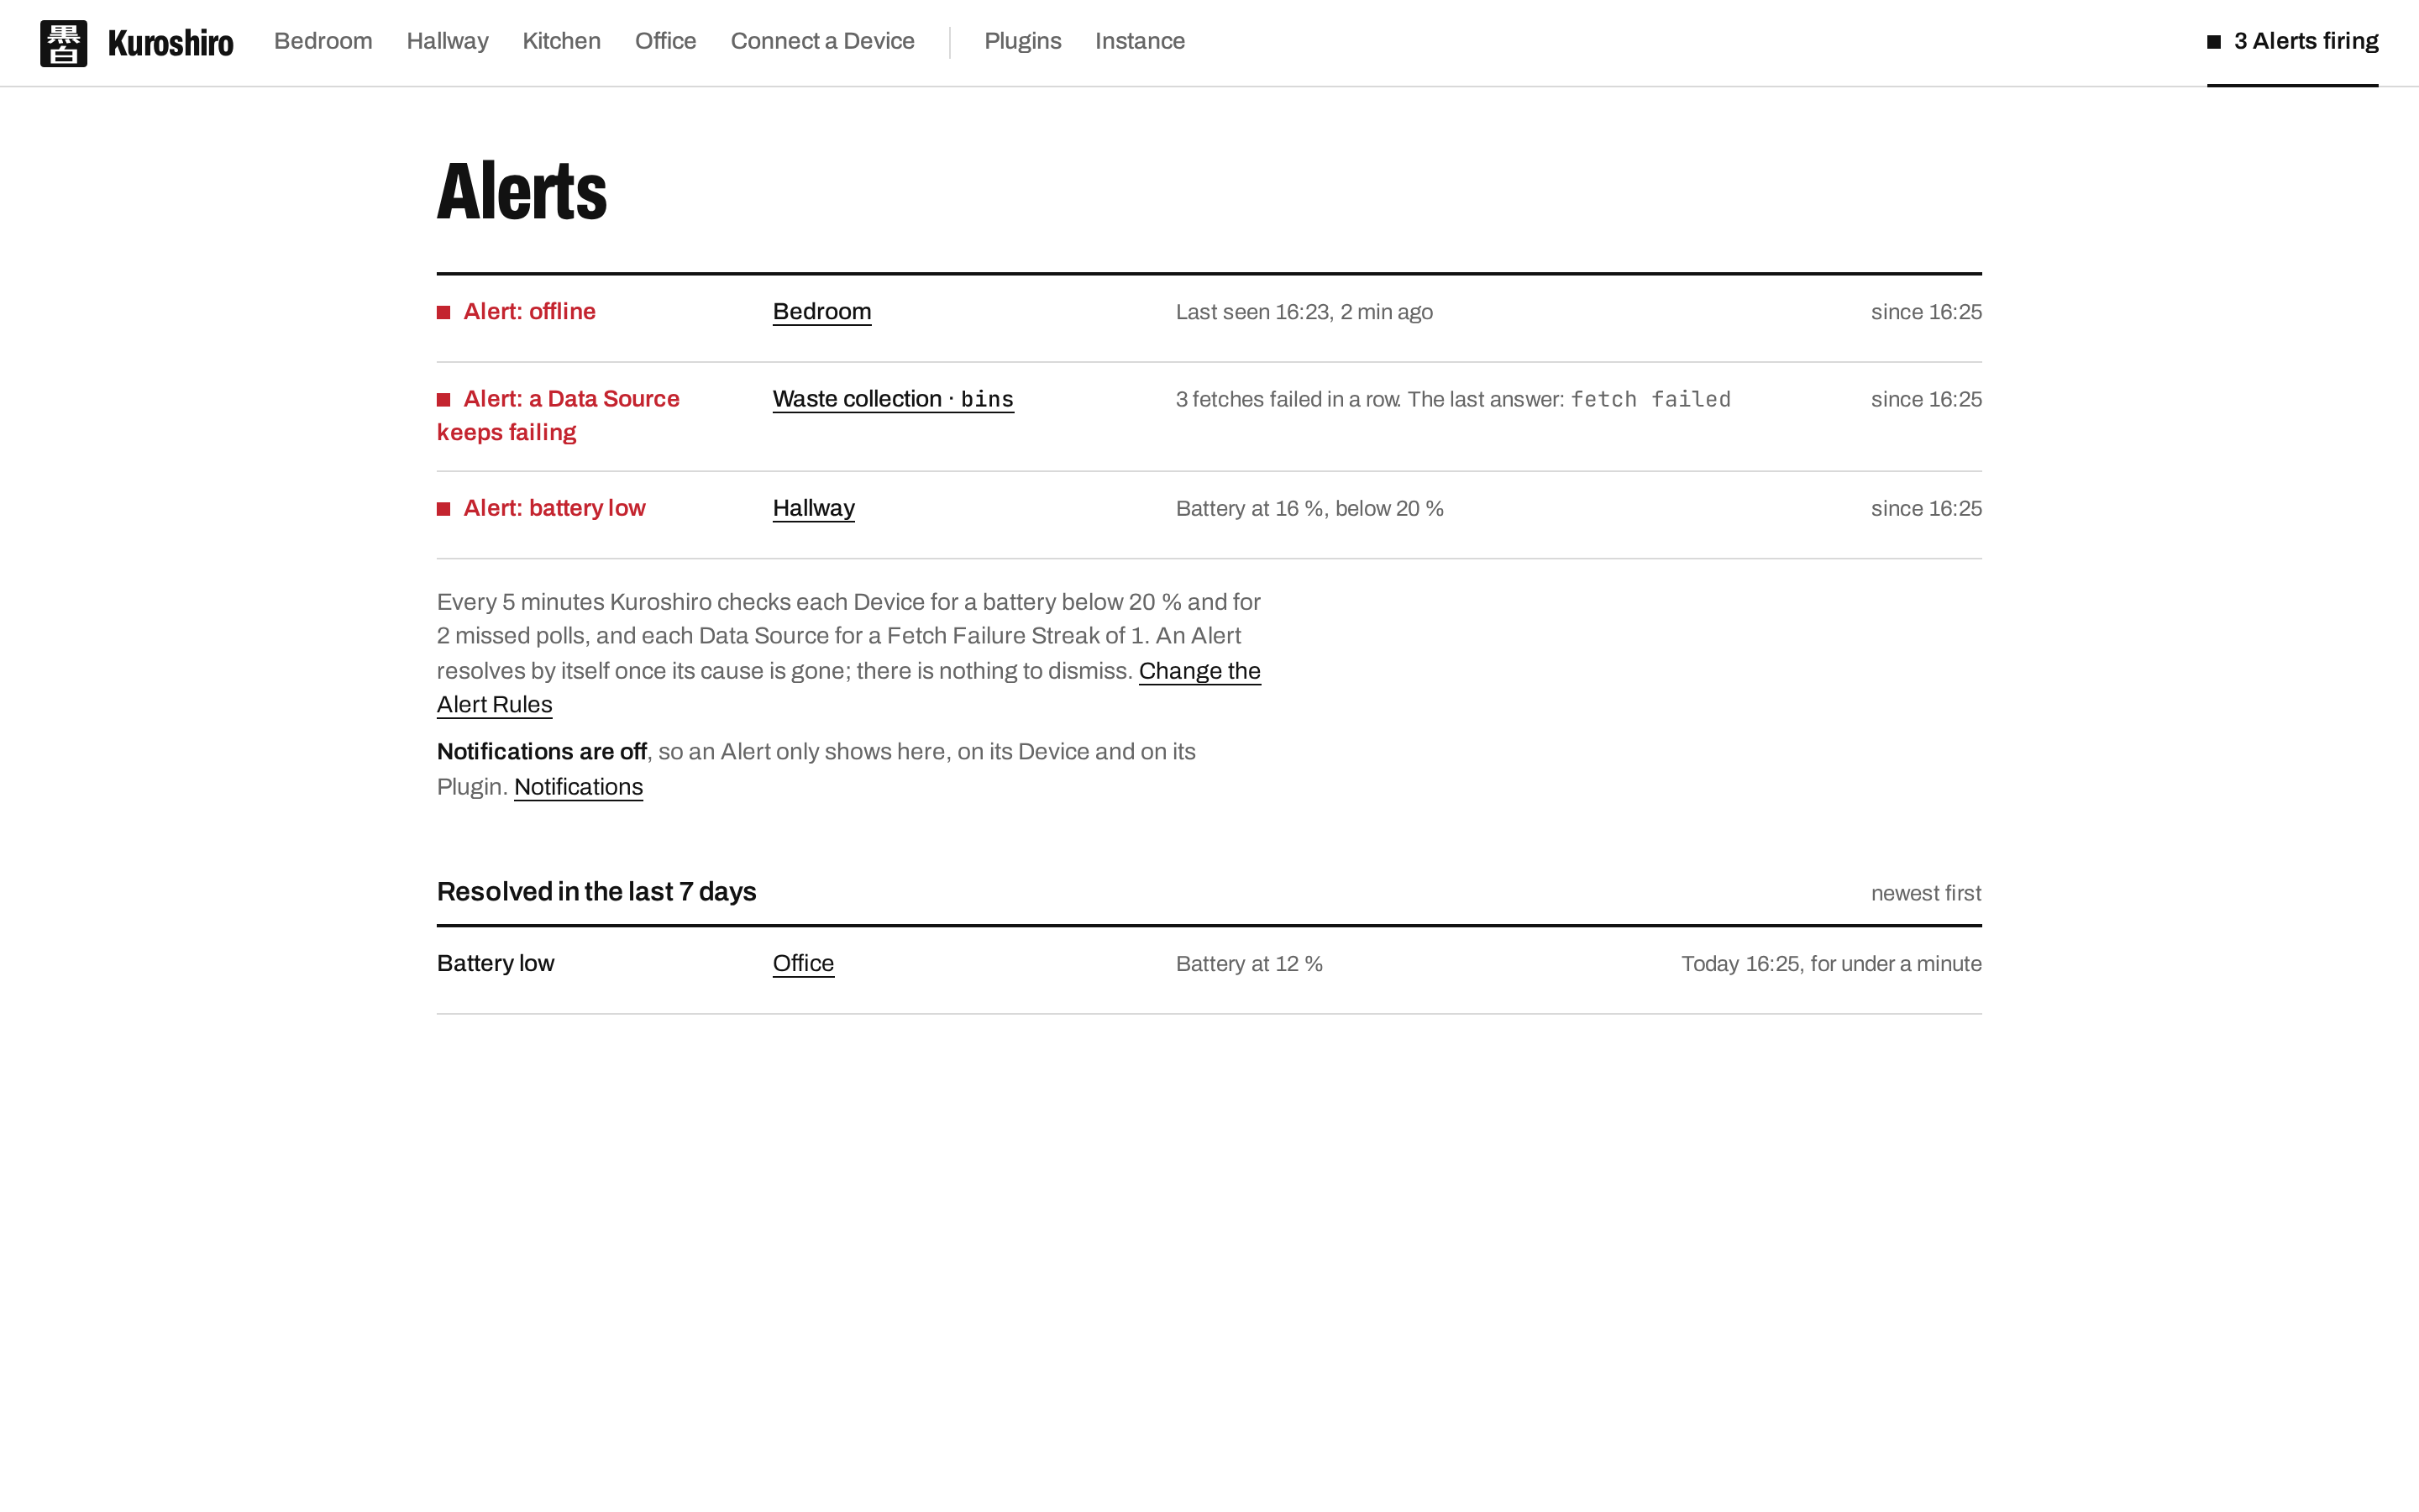The width and height of the screenshot is (2419, 1512).
Task: Go to the Office nav page
Action: coord(664,41)
